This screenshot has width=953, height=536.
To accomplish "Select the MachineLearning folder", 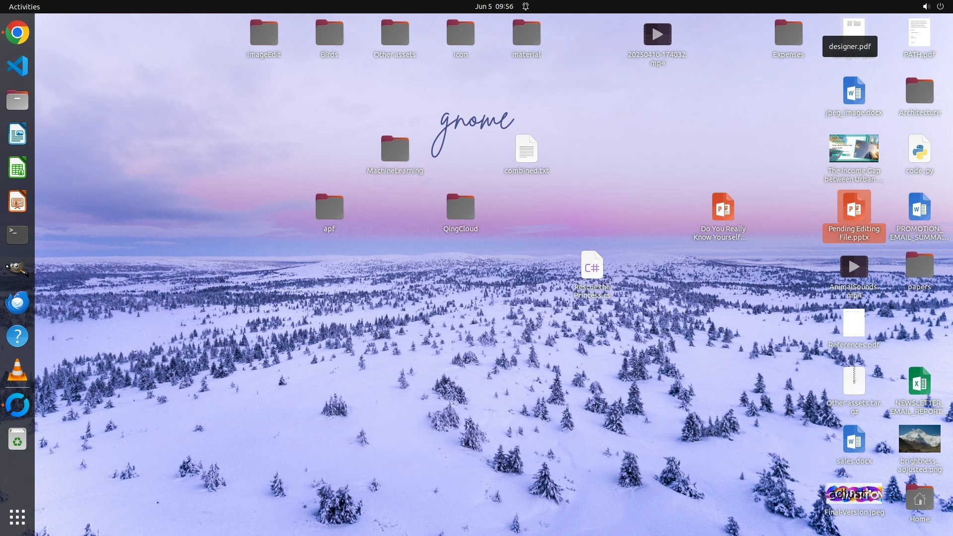I will (x=395, y=149).
